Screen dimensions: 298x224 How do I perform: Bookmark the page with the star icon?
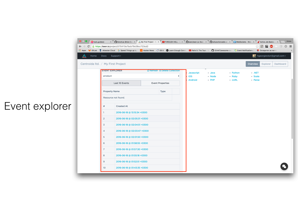coord(257,46)
